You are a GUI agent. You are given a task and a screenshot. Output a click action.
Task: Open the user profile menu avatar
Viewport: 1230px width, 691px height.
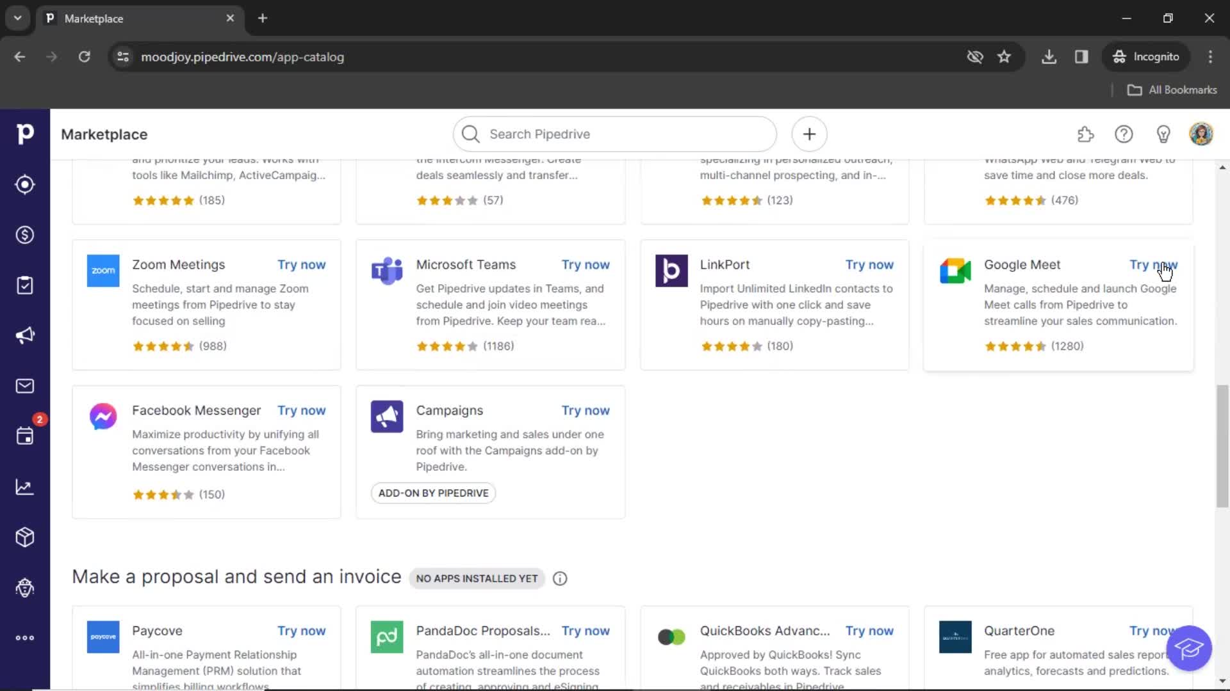pos(1202,134)
